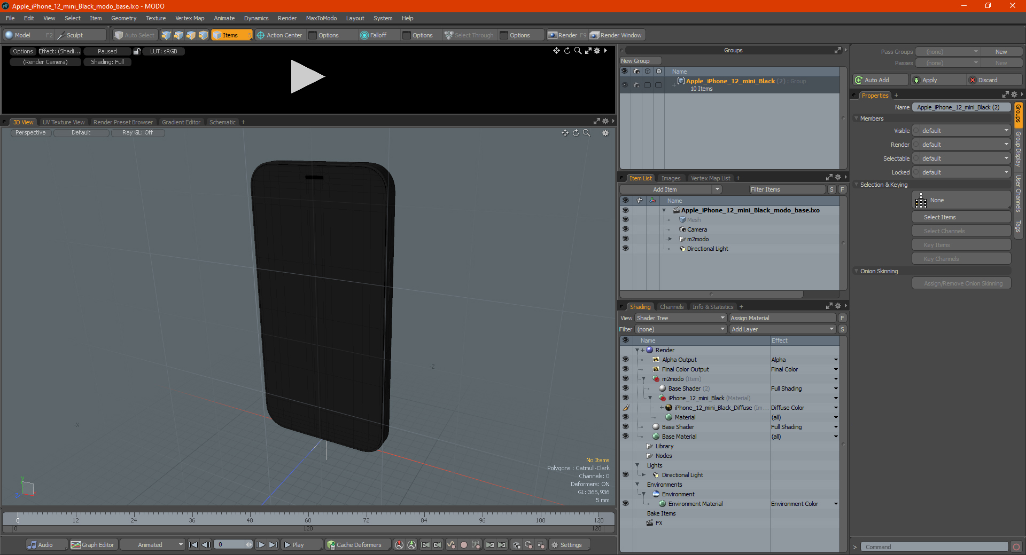
Task: Step to previous frame button
Action: [x=206, y=545]
